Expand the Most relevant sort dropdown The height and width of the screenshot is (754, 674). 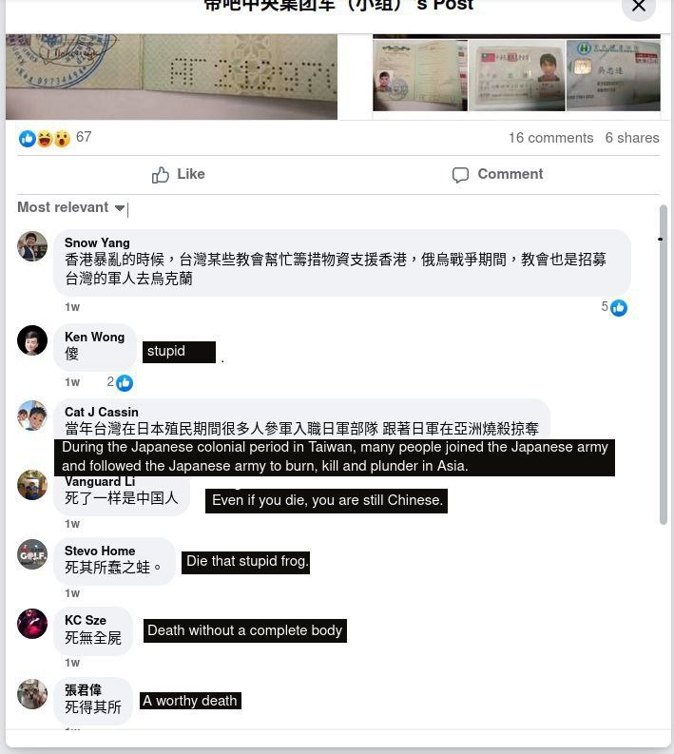click(x=71, y=207)
